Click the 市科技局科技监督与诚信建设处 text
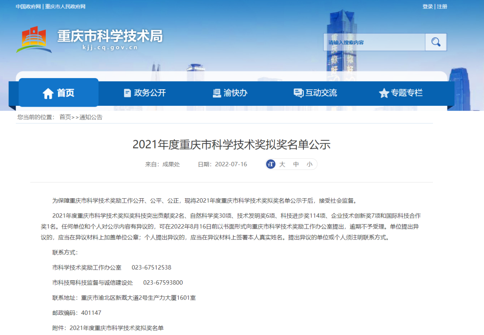The image size is (484, 335). tap(93, 283)
